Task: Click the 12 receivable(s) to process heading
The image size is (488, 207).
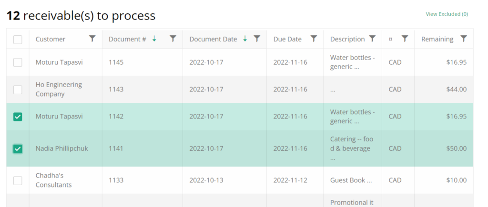Action: 81,15
